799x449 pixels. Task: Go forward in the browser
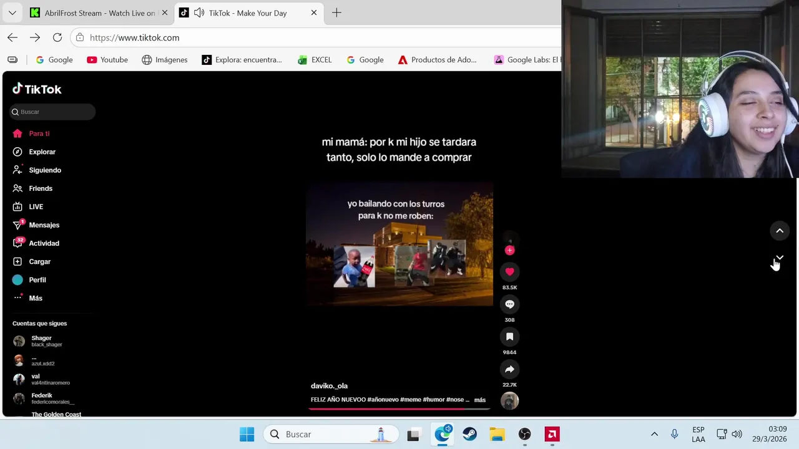[35, 37]
